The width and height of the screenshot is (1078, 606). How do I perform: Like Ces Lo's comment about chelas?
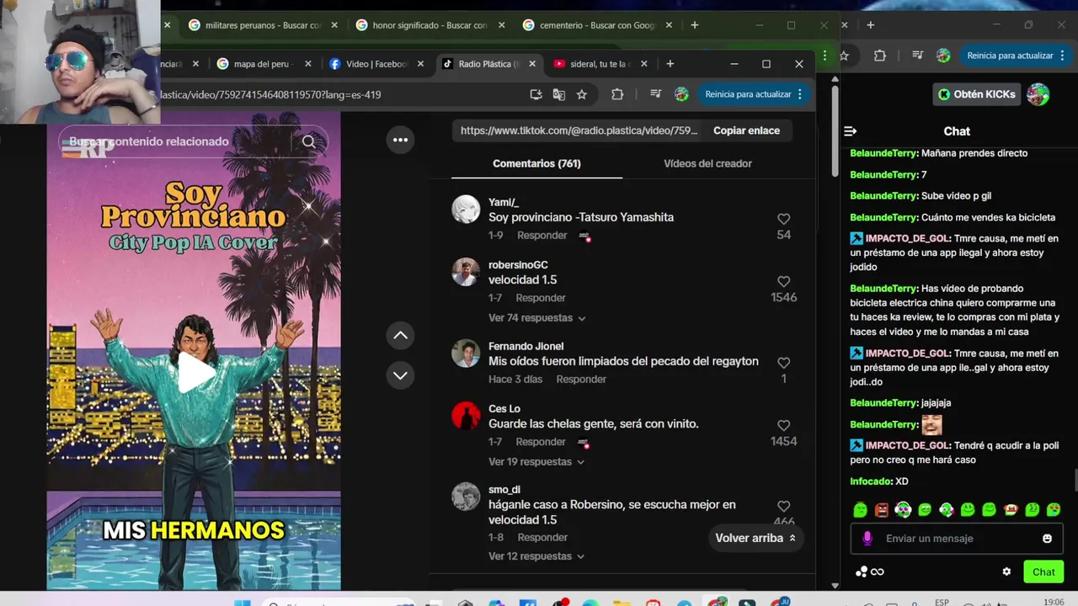click(x=784, y=426)
